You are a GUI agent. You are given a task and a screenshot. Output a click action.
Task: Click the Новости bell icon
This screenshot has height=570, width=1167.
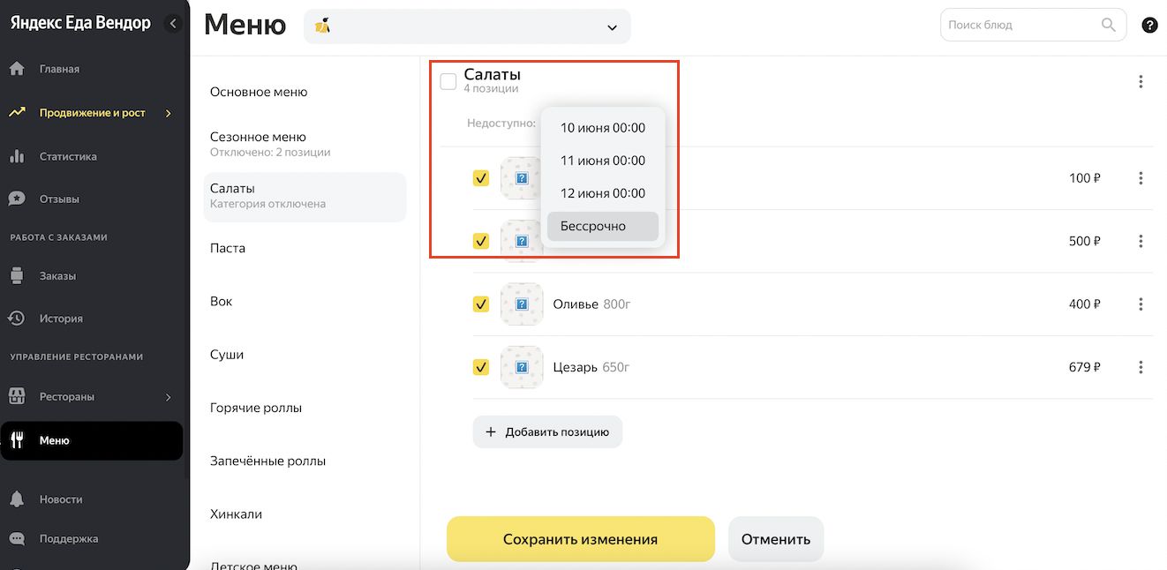tap(16, 499)
